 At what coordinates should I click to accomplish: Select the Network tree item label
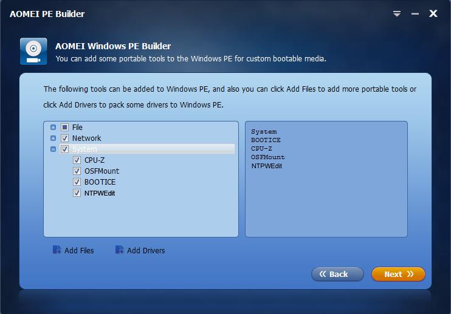click(86, 138)
